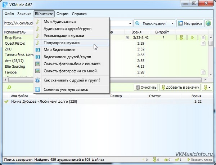Click the green checkmark beside Ирина Дубцова
This screenshot has height=165, width=216.
[6, 102]
